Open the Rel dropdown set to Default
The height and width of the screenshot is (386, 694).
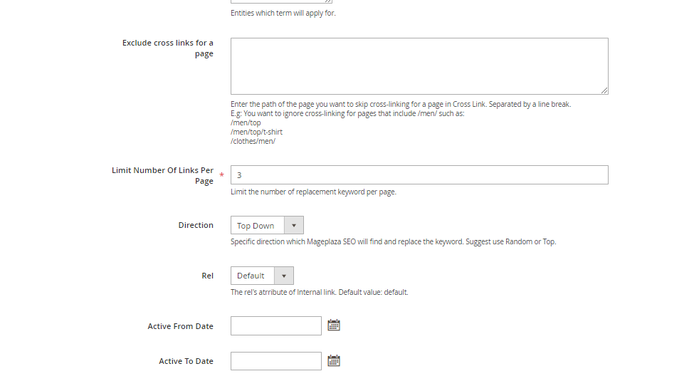262,276
